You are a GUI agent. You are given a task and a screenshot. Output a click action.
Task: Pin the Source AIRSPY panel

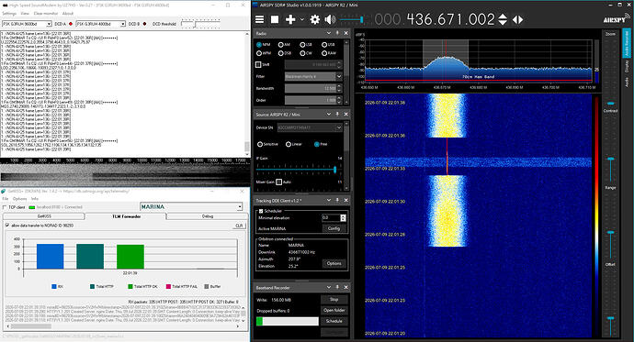click(x=337, y=114)
